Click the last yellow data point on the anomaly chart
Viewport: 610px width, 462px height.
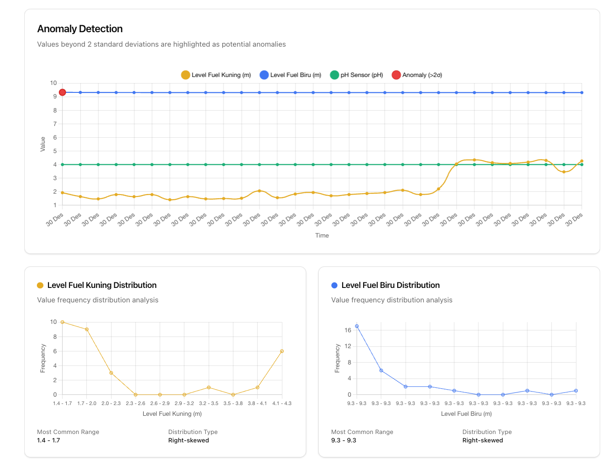(x=582, y=161)
